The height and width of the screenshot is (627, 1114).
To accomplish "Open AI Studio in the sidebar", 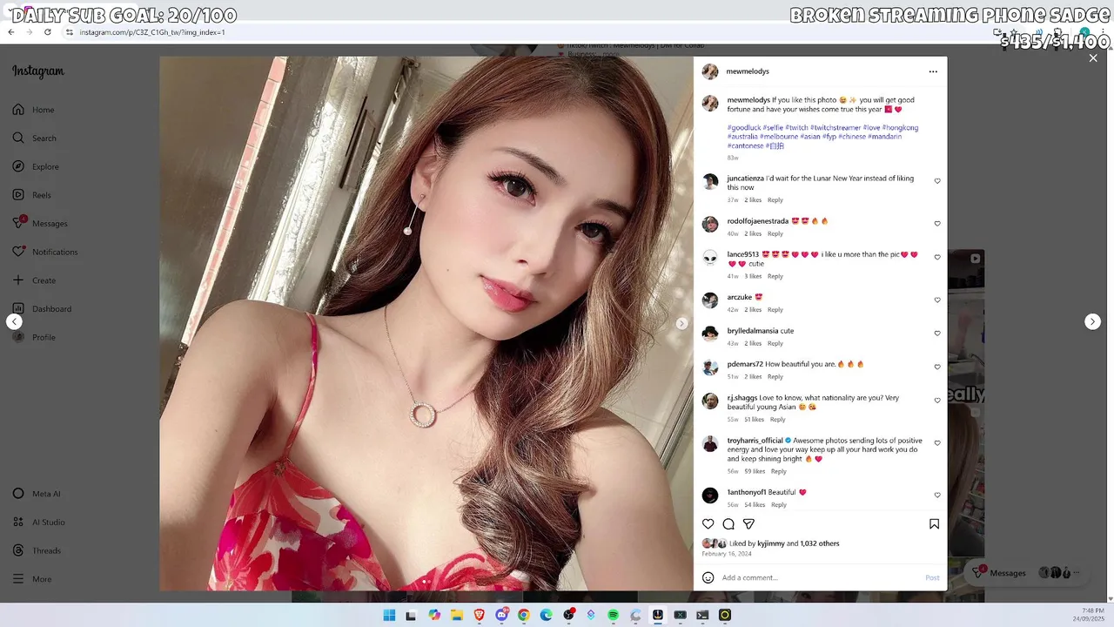I will [x=39, y=522].
